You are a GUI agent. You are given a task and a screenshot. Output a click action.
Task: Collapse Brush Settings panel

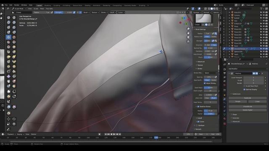pos(200,29)
